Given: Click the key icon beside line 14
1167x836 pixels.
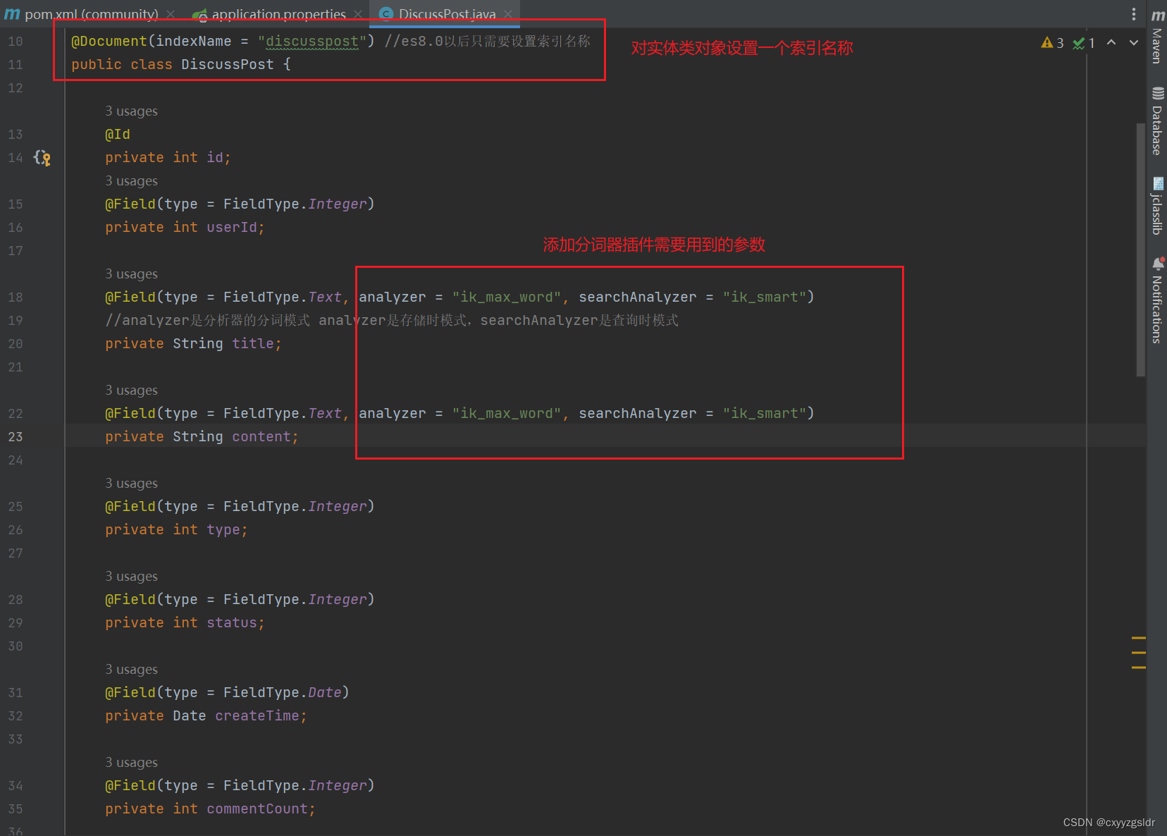Looking at the screenshot, I should tap(44, 157).
